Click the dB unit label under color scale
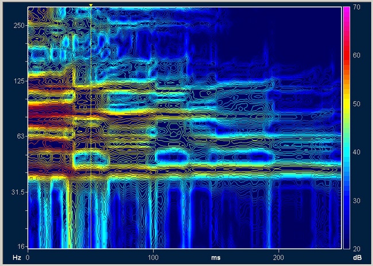 tap(358, 257)
